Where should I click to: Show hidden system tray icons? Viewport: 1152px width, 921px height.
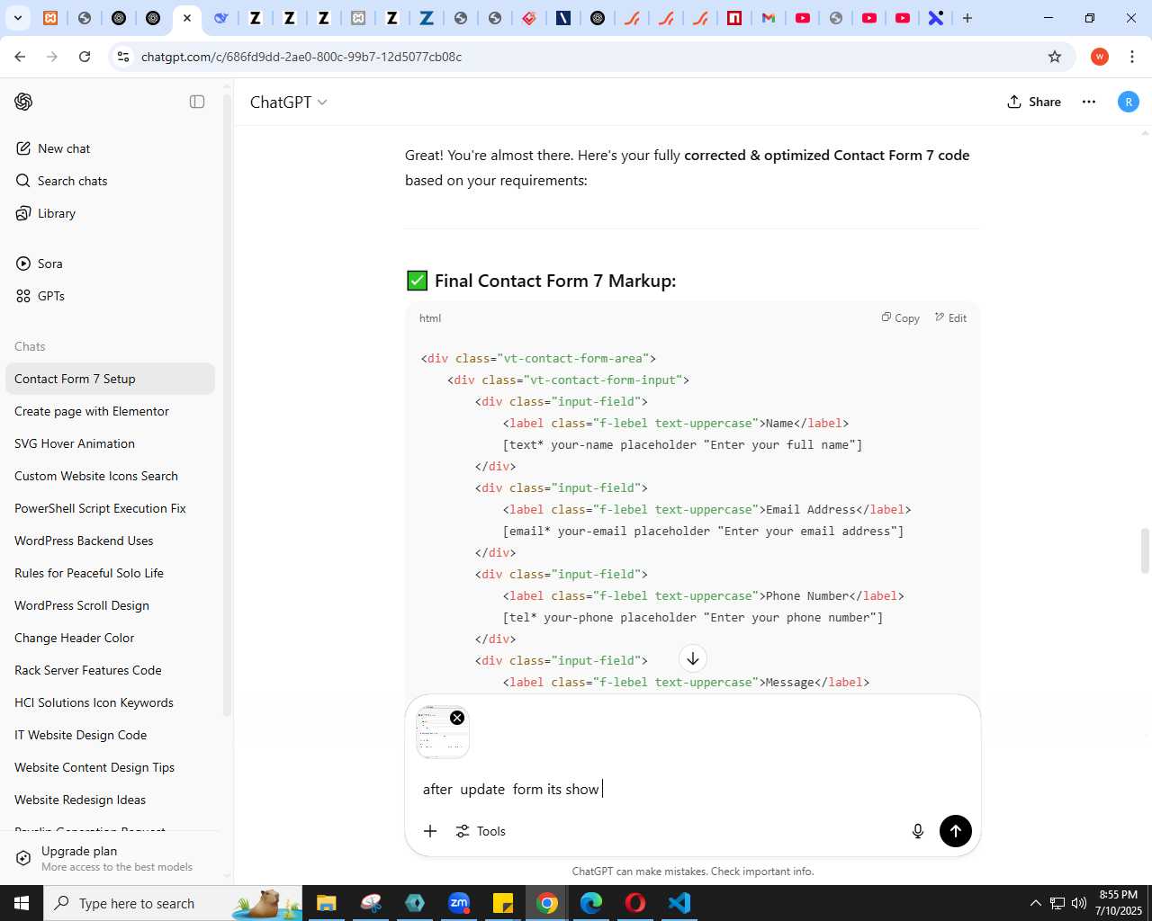[1035, 903]
